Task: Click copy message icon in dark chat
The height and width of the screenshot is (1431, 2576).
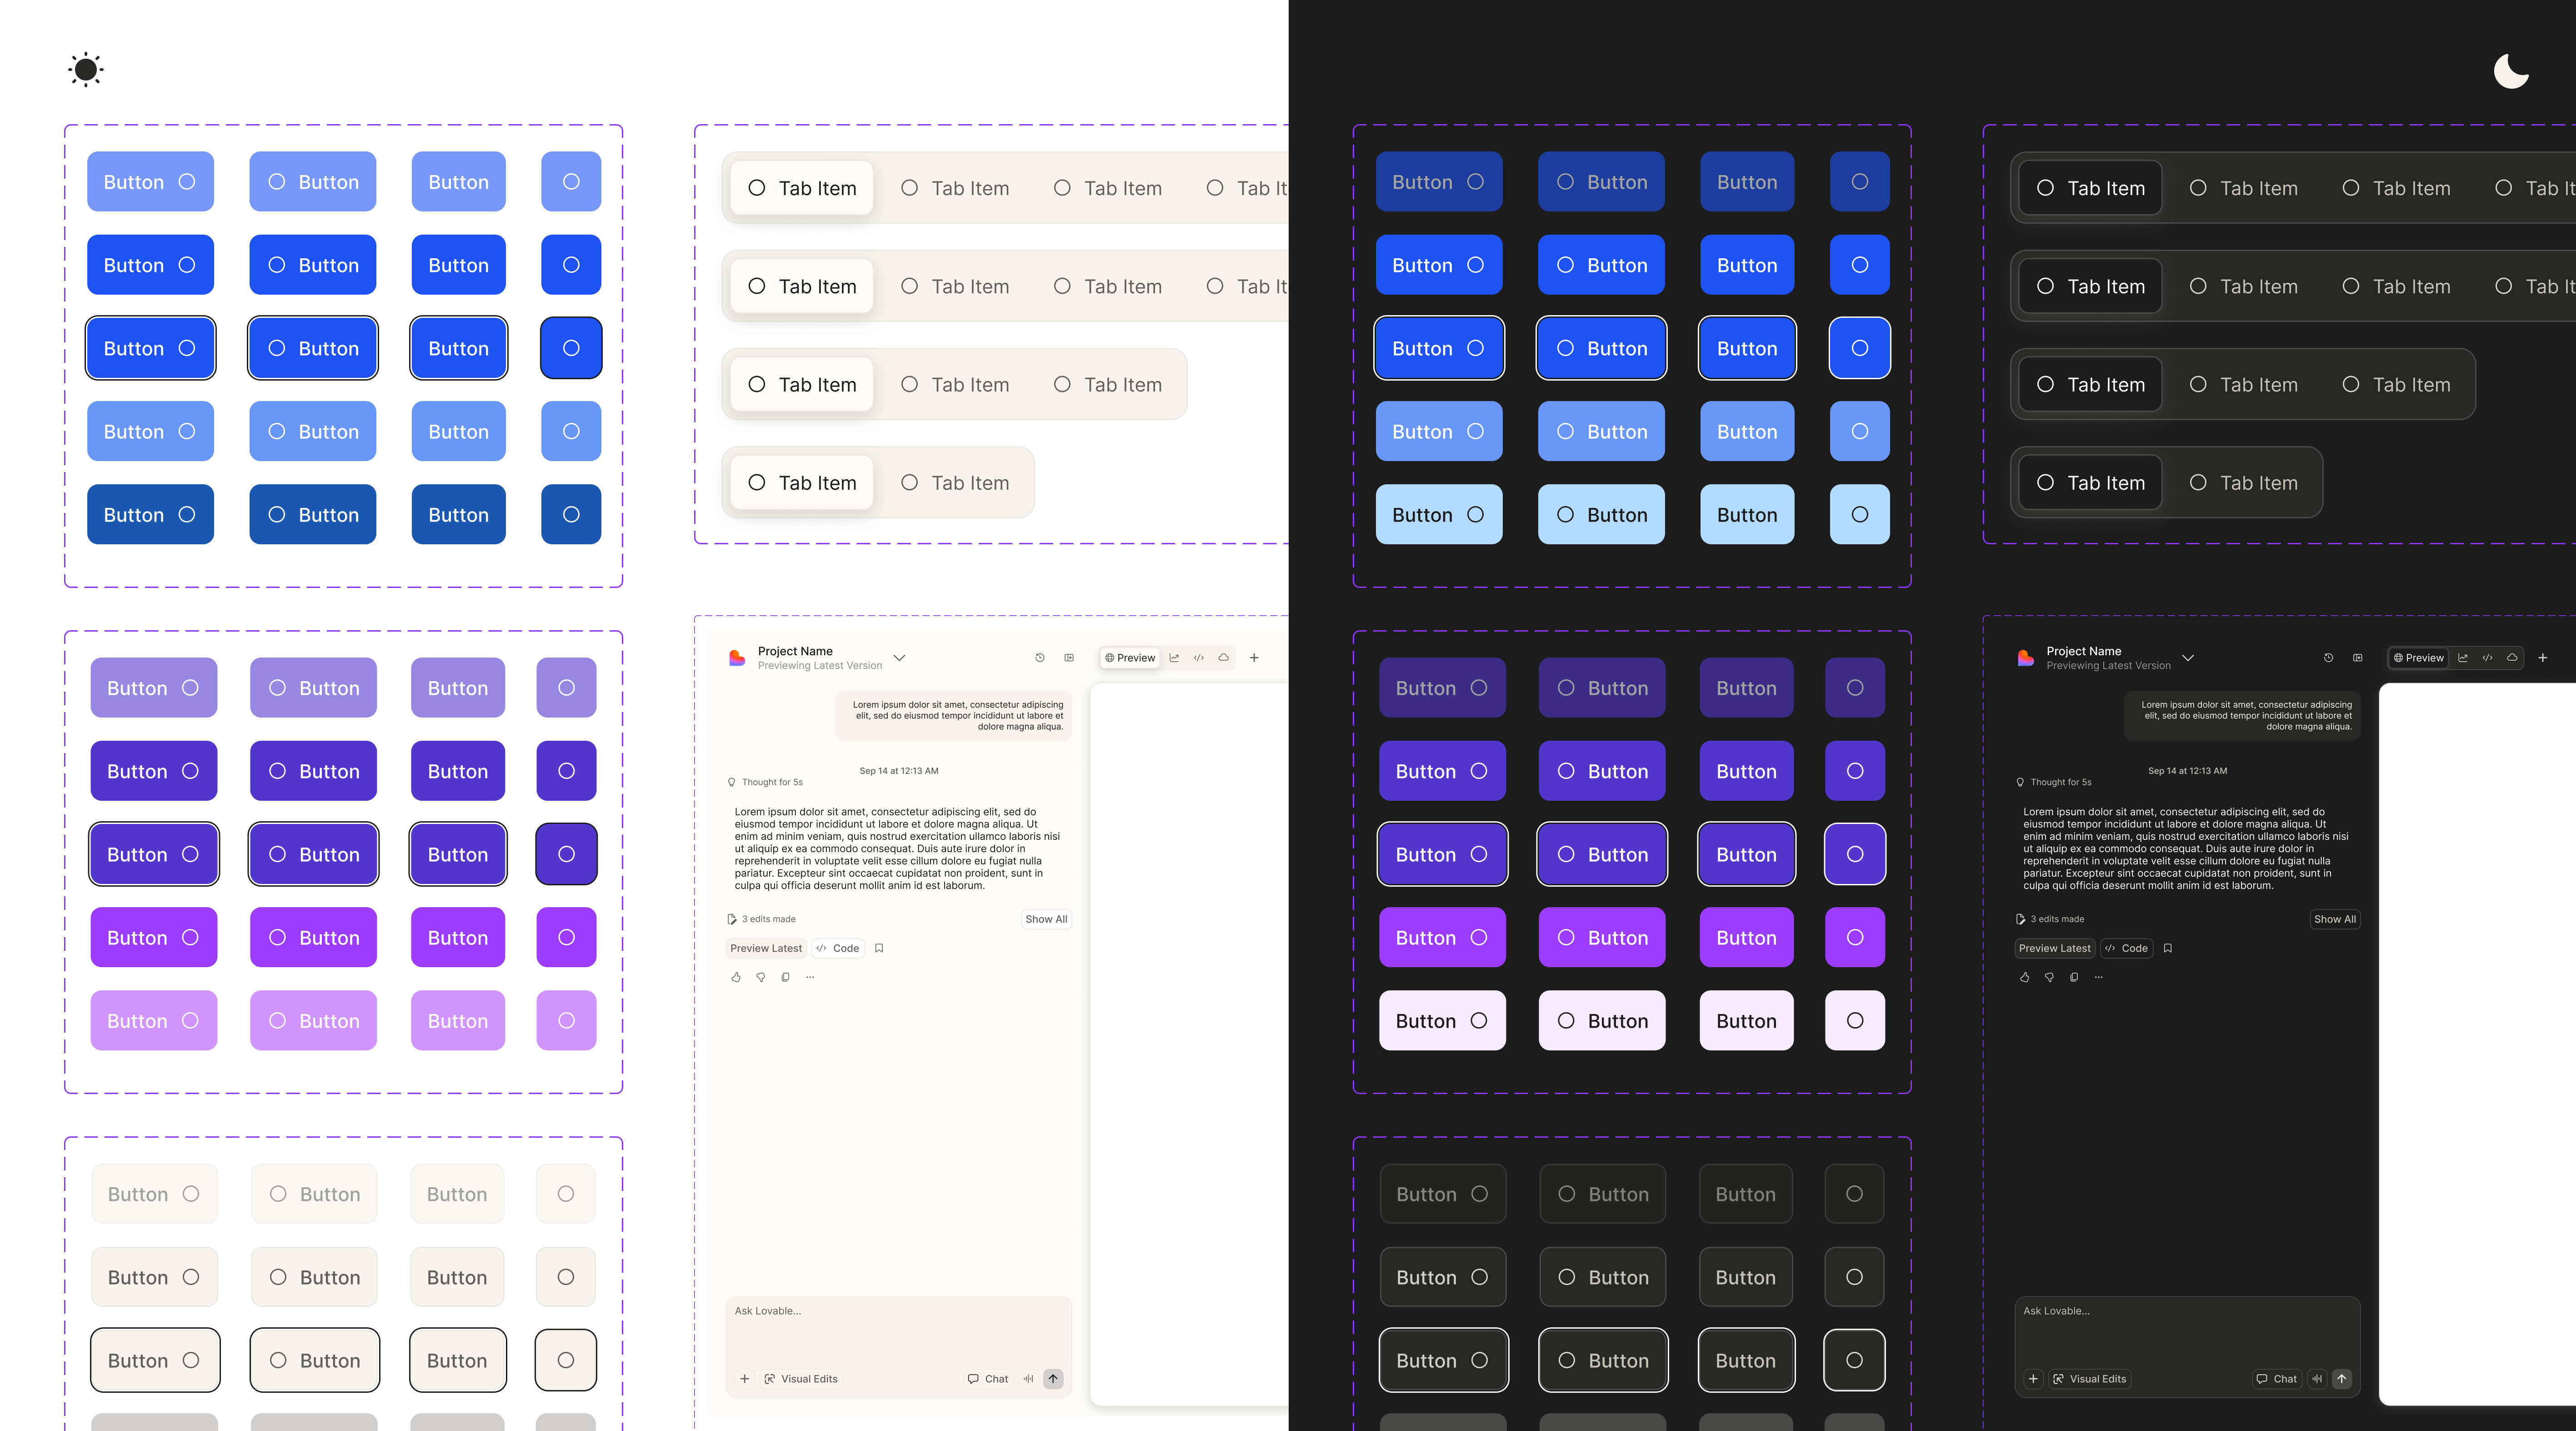Action: coord(2074,977)
